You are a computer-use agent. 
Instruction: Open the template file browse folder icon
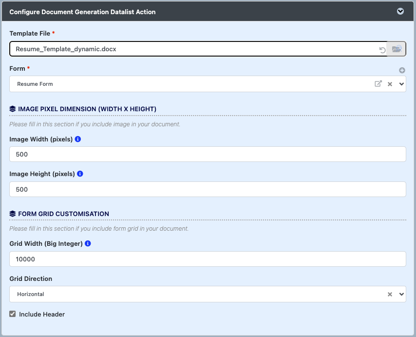coord(397,49)
